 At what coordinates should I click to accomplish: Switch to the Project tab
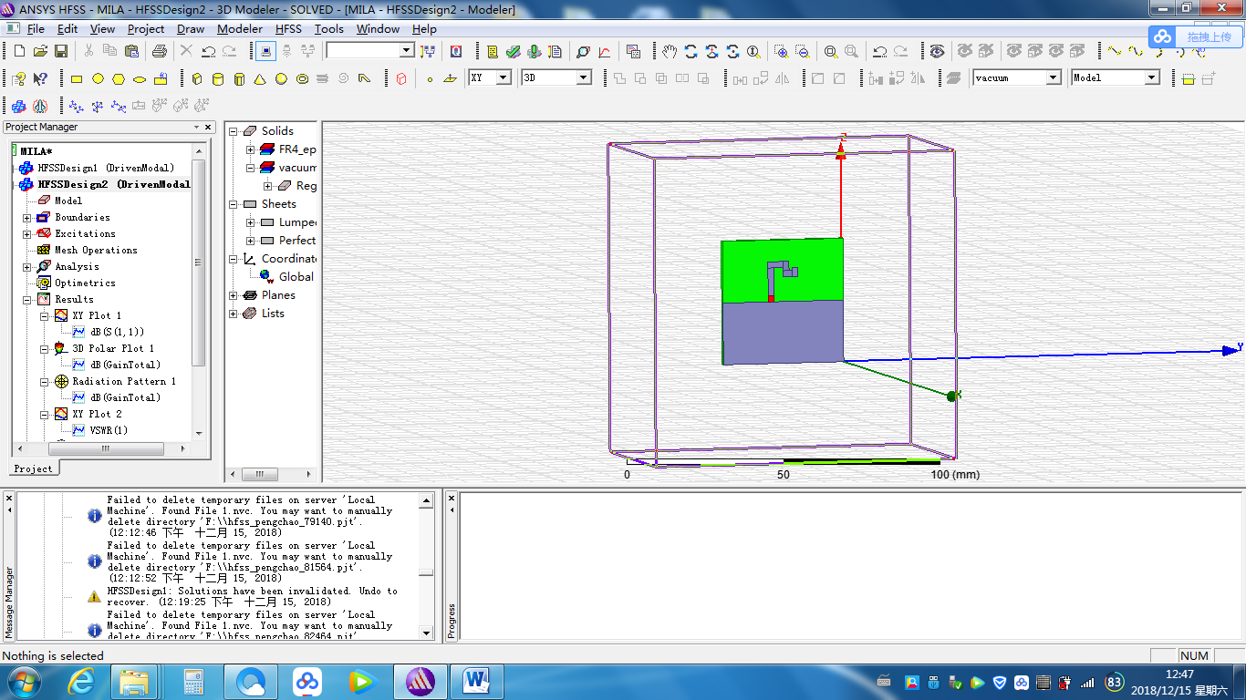[x=34, y=468]
